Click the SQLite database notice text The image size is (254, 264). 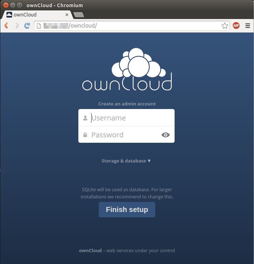pos(127,193)
